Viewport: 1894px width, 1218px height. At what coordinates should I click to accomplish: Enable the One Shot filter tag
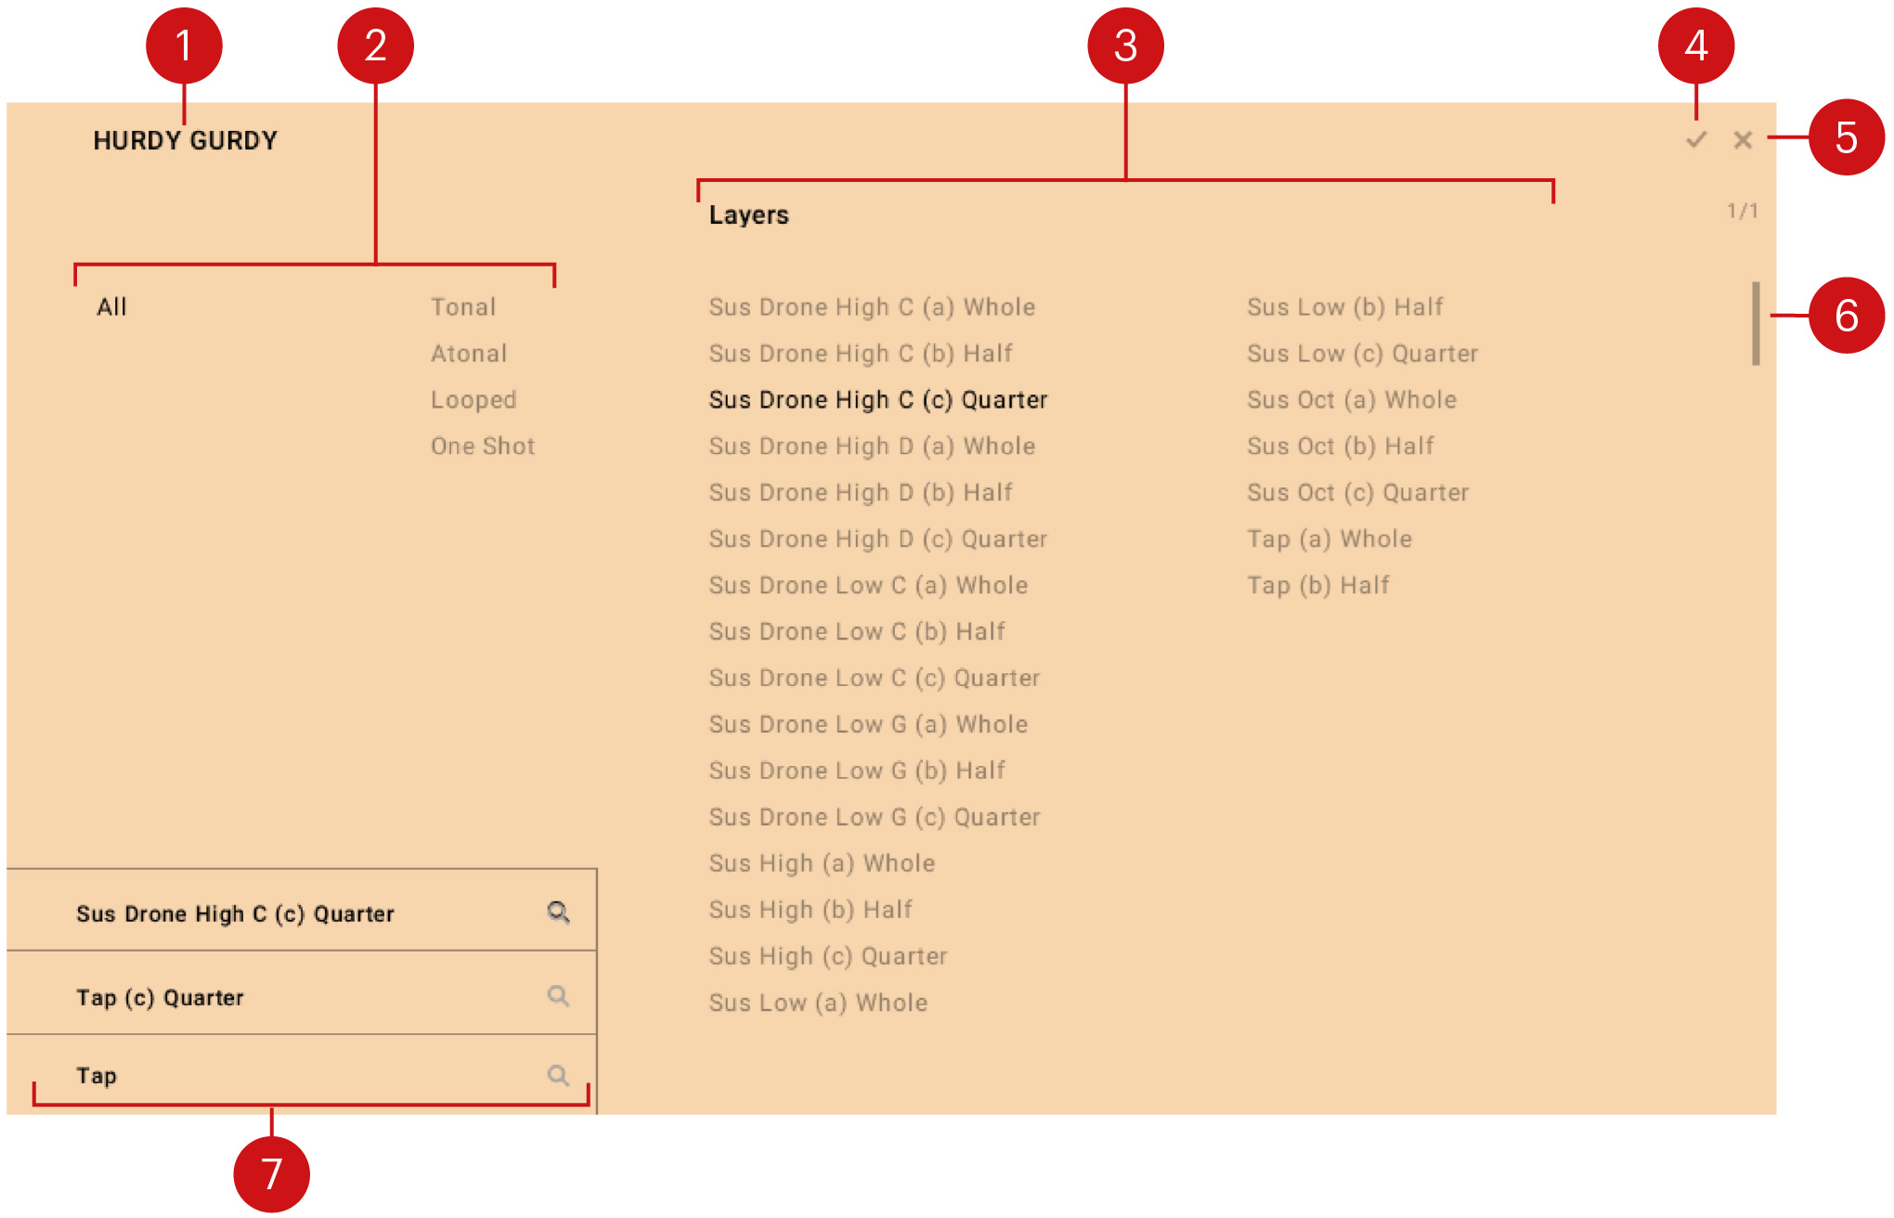[x=482, y=447]
